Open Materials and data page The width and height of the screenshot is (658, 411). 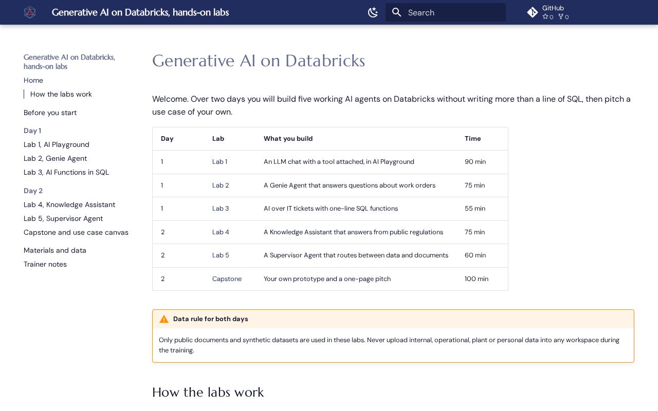point(55,250)
